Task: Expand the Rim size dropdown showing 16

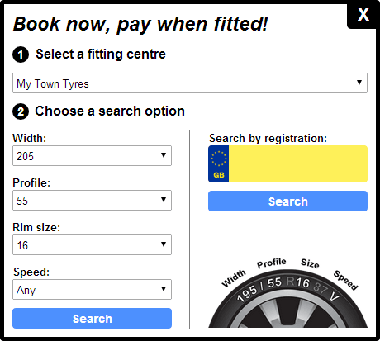Action: (92, 244)
